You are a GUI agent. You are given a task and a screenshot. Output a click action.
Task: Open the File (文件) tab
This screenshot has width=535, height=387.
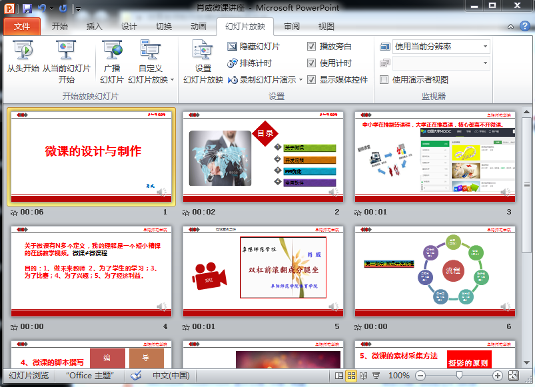(x=22, y=26)
